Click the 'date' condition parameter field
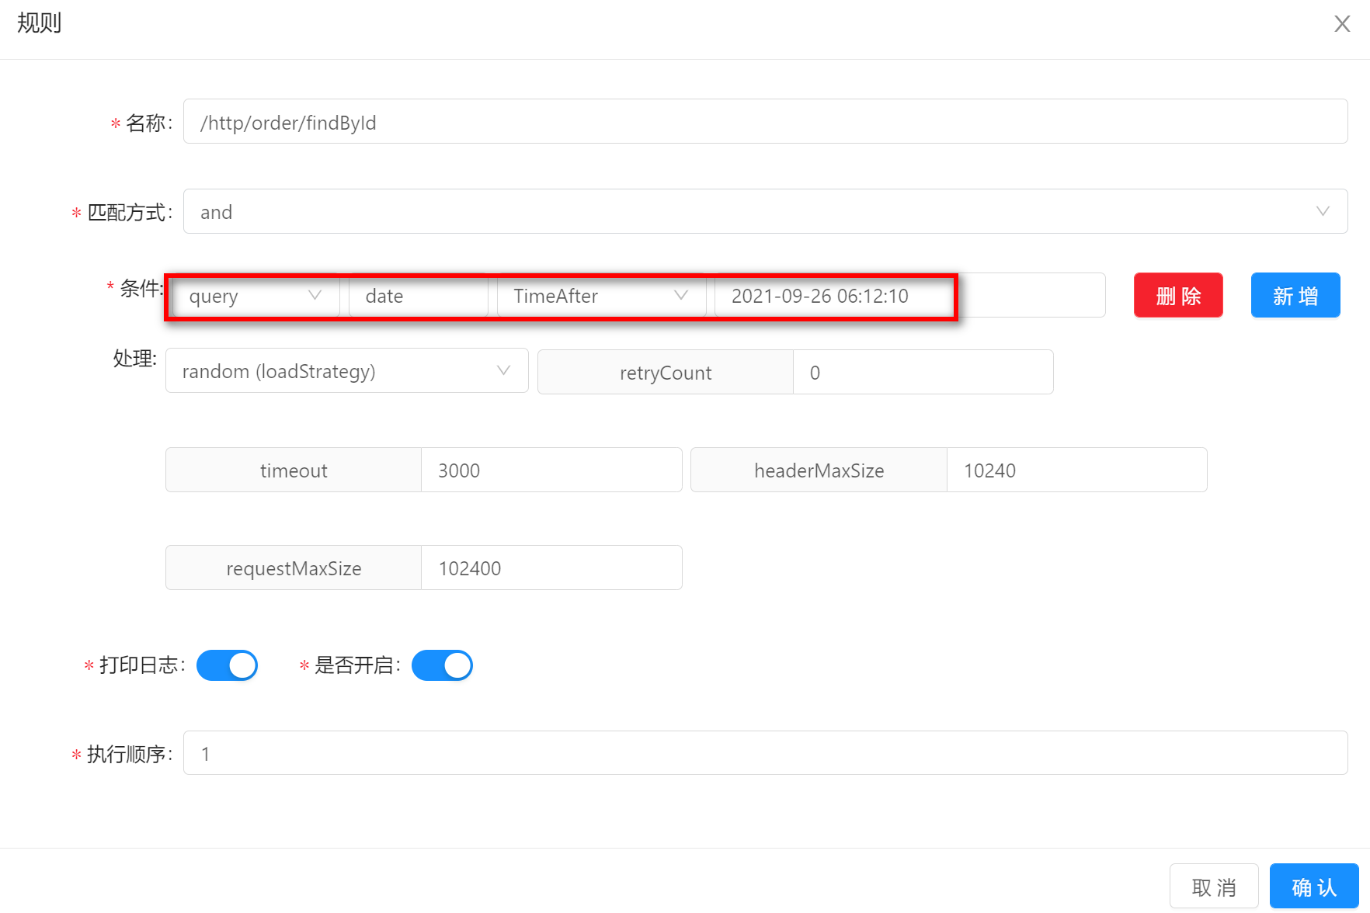The image size is (1370, 913). tap(418, 296)
